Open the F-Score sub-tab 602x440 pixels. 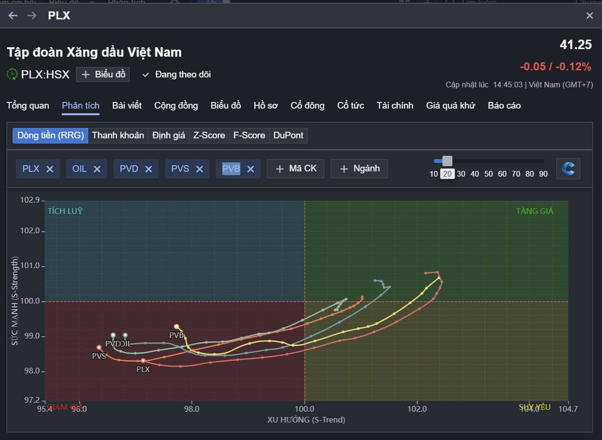pos(249,135)
